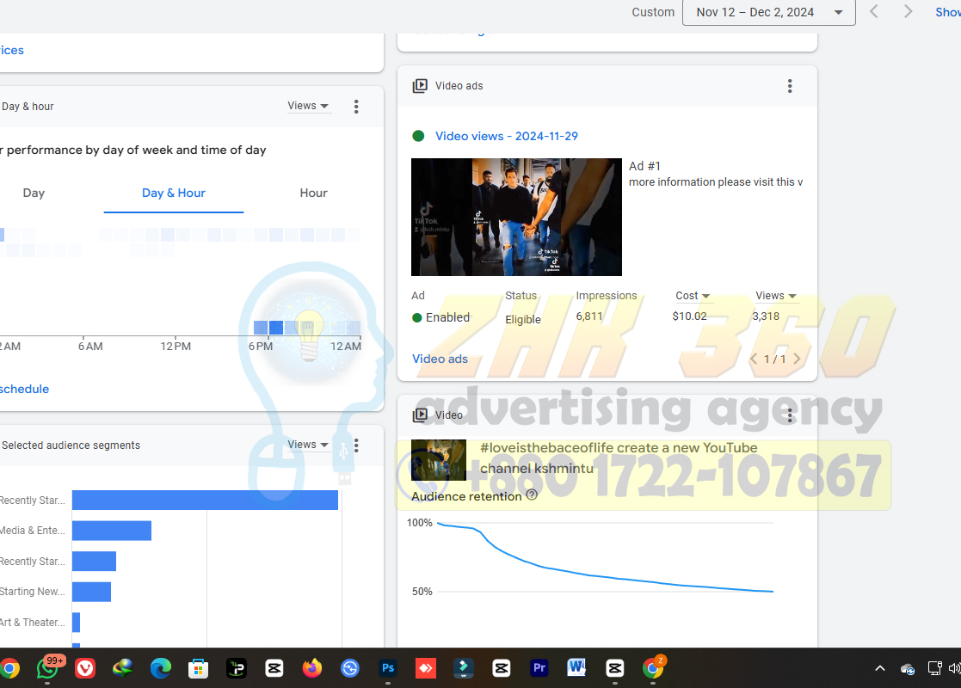Click the cost value $10.02
961x688 pixels.
click(689, 316)
